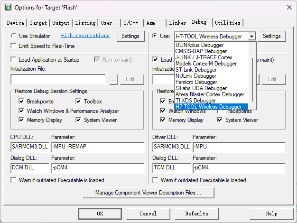
Task: Toggle hardware-side Watch Windows checkbox
Action: 163,111
